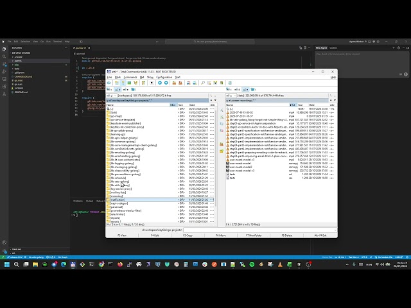The width and height of the screenshot is (411, 308).
Task: Open Accounts icon in VS Code activity bar
Action: [4, 243]
